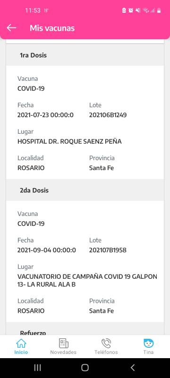Tap the Android recent apps button
This screenshot has width=170, height=378.
click(37, 368)
